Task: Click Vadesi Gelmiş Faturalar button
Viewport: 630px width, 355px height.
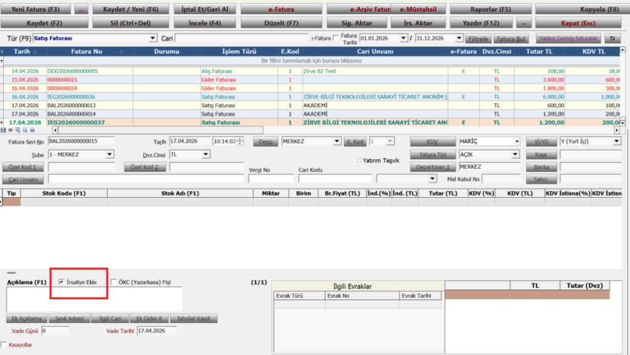Action: point(568,39)
